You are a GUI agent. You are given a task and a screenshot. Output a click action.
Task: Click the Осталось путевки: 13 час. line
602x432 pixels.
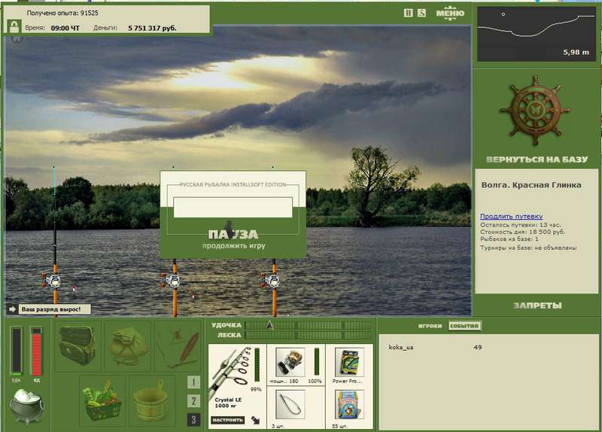click(x=520, y=225)
